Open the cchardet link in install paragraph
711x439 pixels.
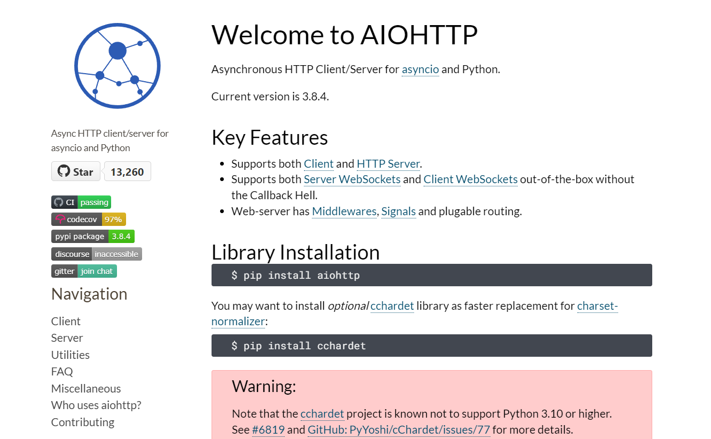(392, 306)
